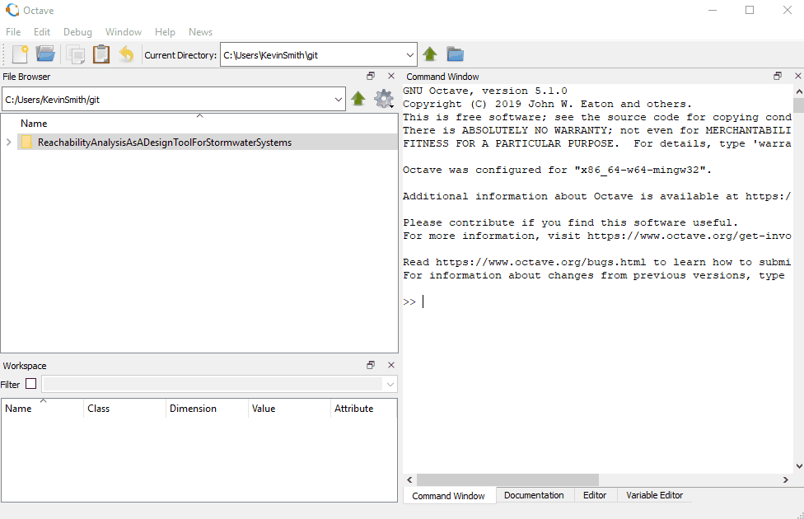This screenshot has width=804, height=519.
Task: Sort workspace by Dimension column
Action: 207,409
